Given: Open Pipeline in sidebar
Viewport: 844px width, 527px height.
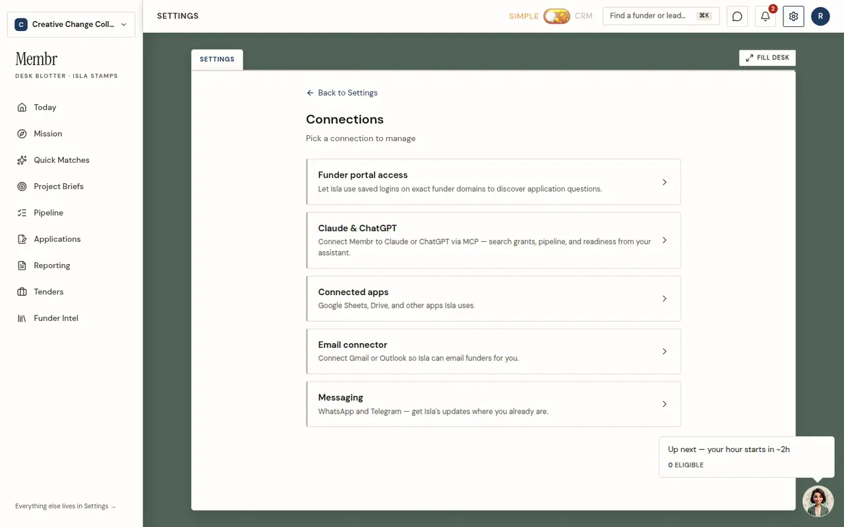Looking at the screenshot, I should tap(71, 213).
